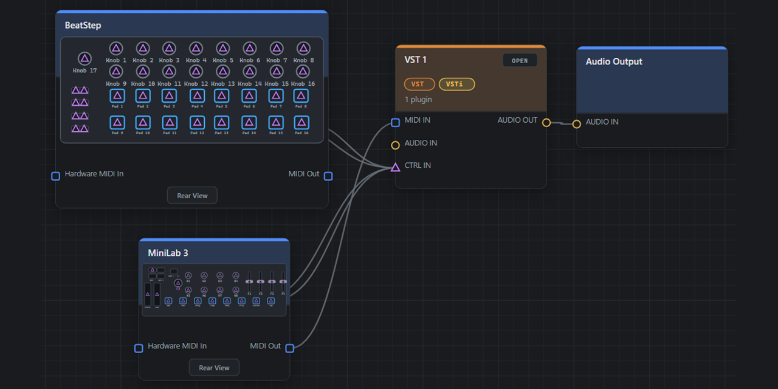Click Knob 10 on the BeatStep
Viewport: 778px width, 389px height.
[x=143, y=72]
